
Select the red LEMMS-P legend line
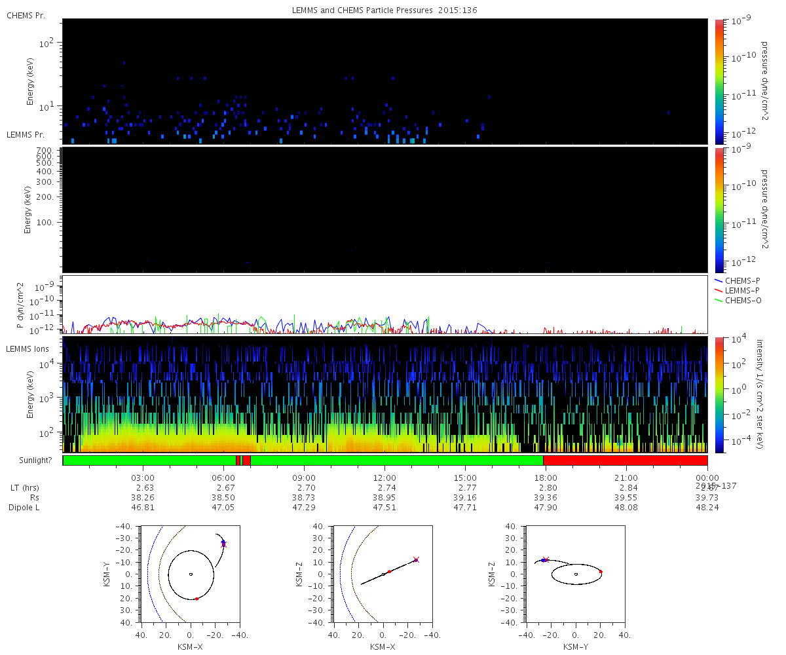coord(719,290)
